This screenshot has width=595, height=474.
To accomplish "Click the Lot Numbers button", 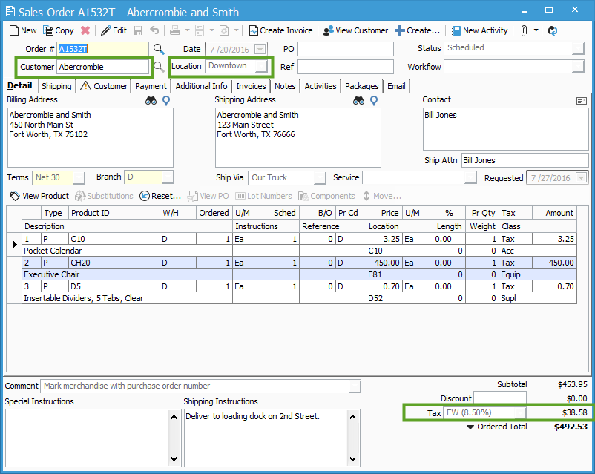I will pos(263,196).
